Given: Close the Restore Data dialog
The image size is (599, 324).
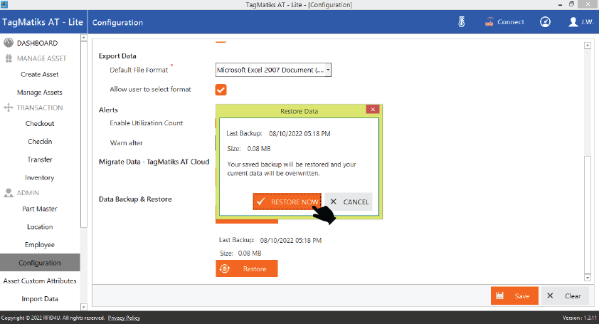Looking at the screenshot, I should 371,110.
